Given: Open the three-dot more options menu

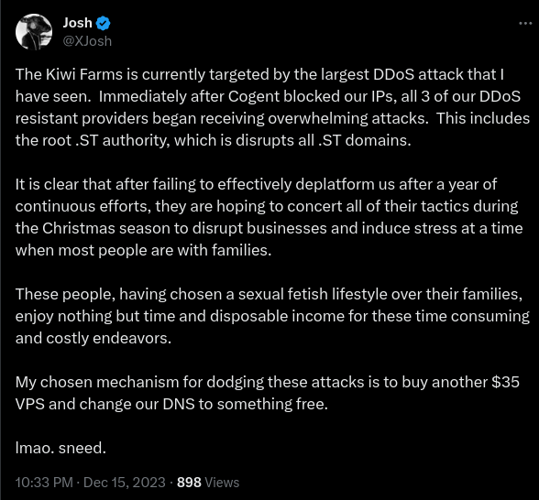Looking at the screenshot, I should [525, 24].
